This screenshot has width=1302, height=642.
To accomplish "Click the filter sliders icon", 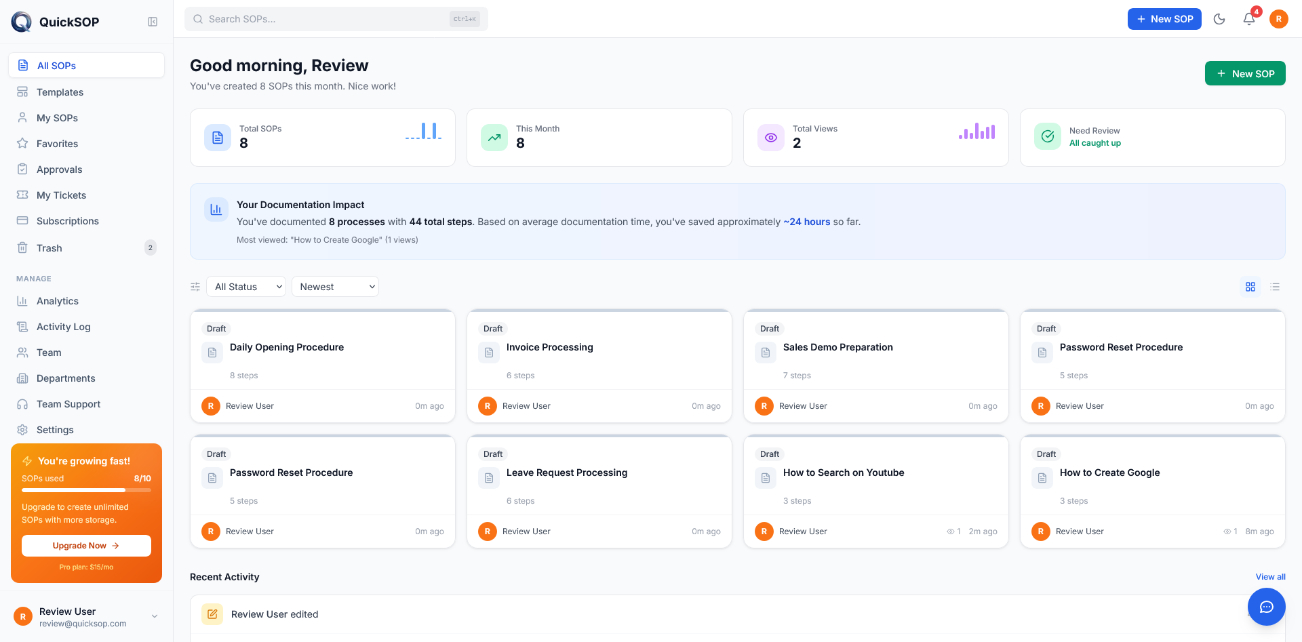I will [195, 287].
